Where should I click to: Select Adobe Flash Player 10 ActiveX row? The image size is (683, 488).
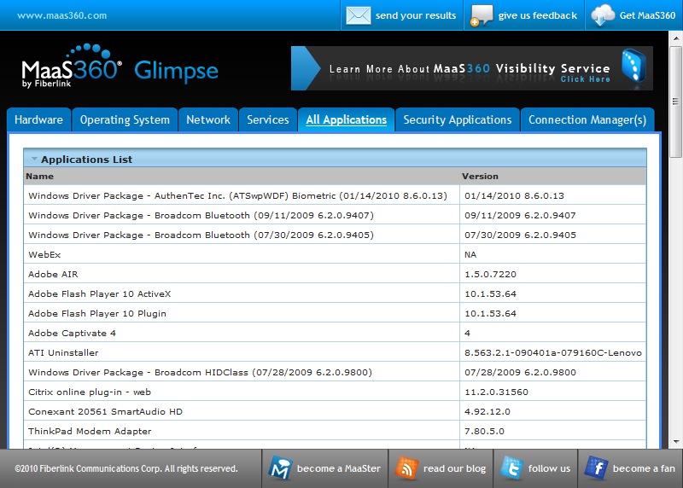335,293
